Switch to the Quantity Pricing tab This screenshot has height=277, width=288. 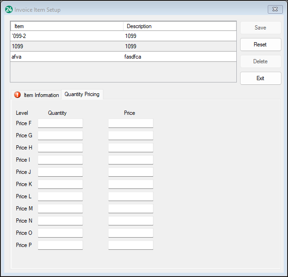click(82, 94)
